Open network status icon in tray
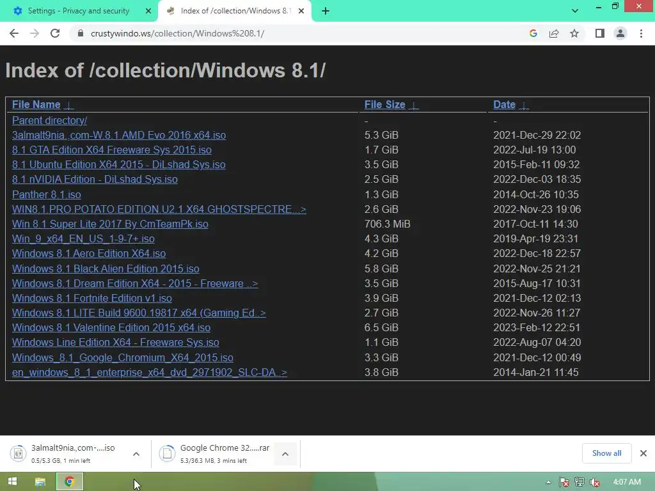 [x=579, y=482]
